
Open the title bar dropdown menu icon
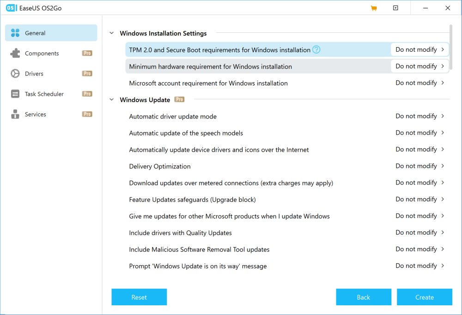point(395,8)
